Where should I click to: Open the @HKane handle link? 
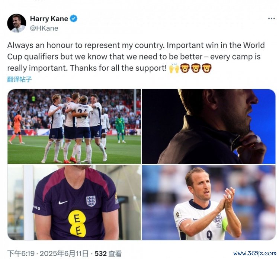44,28
